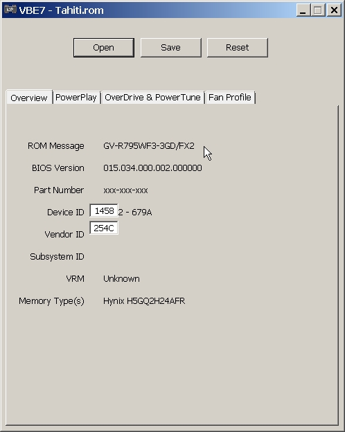Click the Device ID label

66,213
